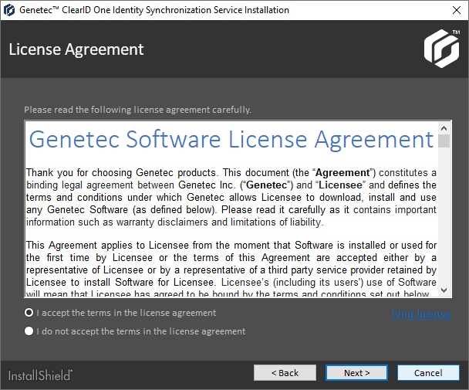This screenshot has height=390, width=469.
Task: Click the license scrollbar thumb
Action: [x=444, y=141]
